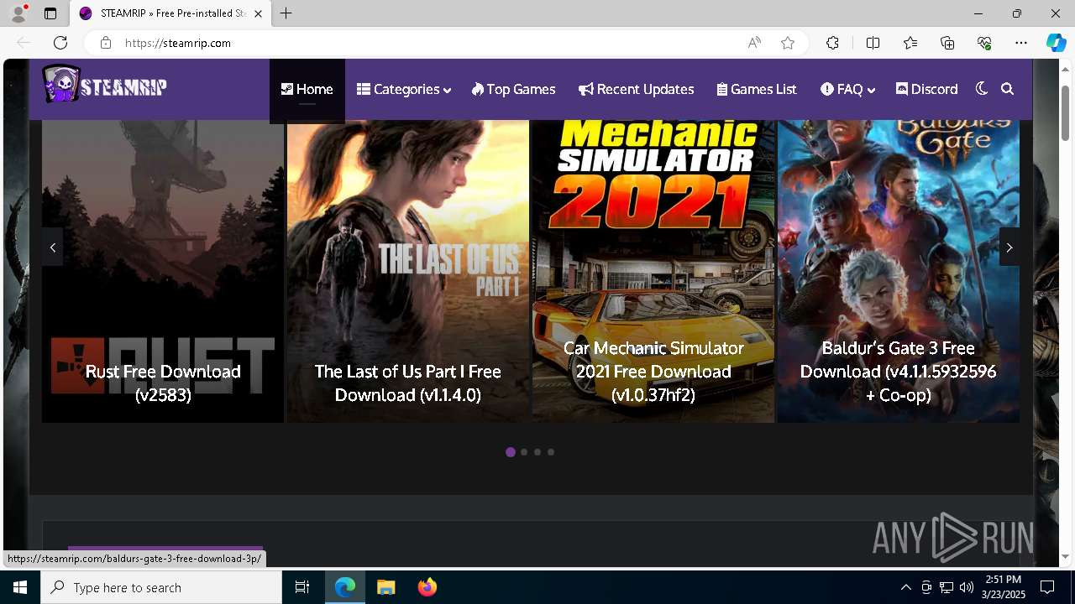Screen dimensions: 1075x604
Task: Show previous slide with left arrow
Action: [x=53, y=247]
